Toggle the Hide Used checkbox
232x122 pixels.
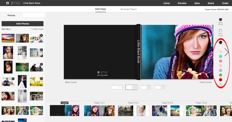pos(31,29)
